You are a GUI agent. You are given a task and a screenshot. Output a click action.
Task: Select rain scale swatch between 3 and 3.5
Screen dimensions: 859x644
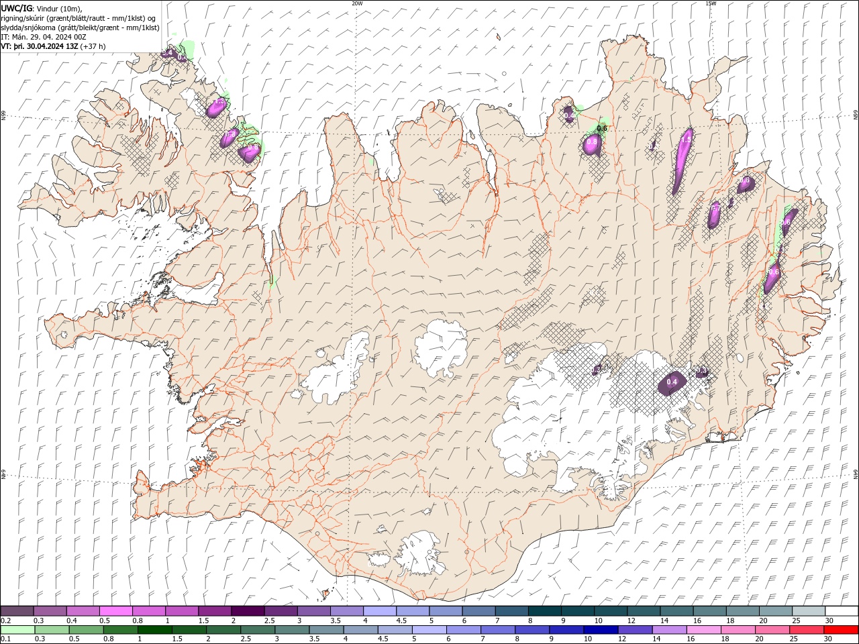click(x=292, y=630)
